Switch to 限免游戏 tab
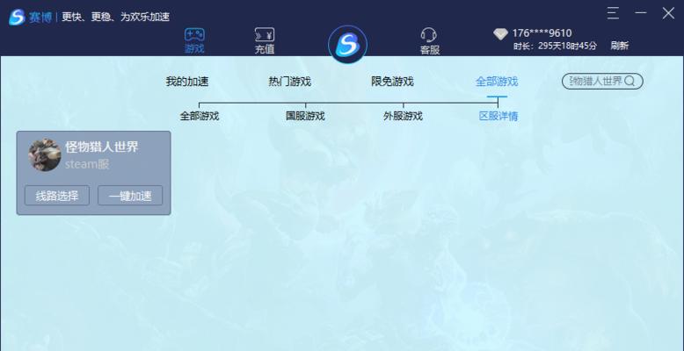Viewport: 684px width, 351px height. [392, 82]
